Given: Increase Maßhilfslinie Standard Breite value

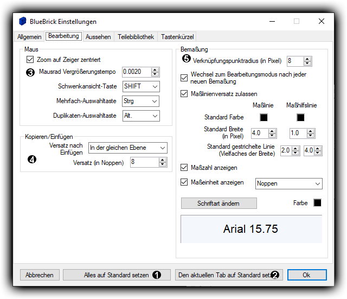Looking at the screenshot, I should click(x=311, y=131).
